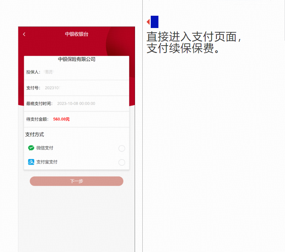Click the 直接进入支付页面 instruction line
The image size is (285, 252).
(x=194, y=37)
